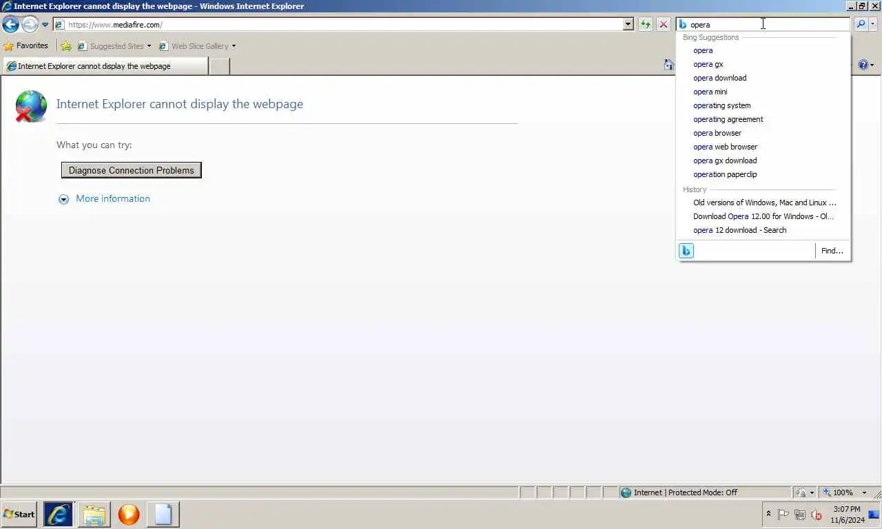
Task: Click the page icon beside the URL
Action: click(x=60, y=25)
